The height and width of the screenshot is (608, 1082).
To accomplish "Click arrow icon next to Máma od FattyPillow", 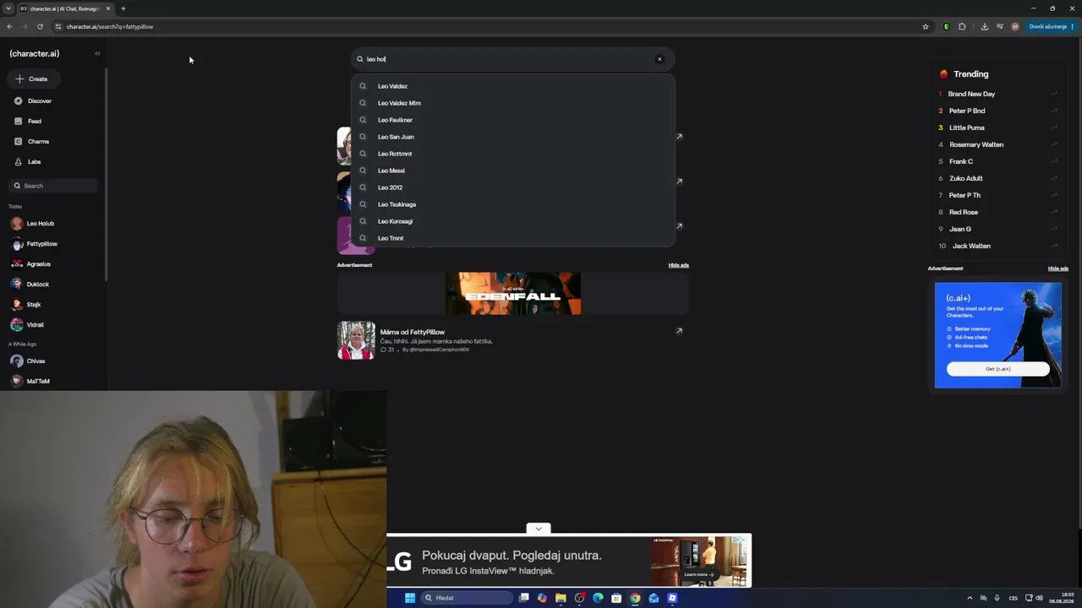I will click(679, 331).
